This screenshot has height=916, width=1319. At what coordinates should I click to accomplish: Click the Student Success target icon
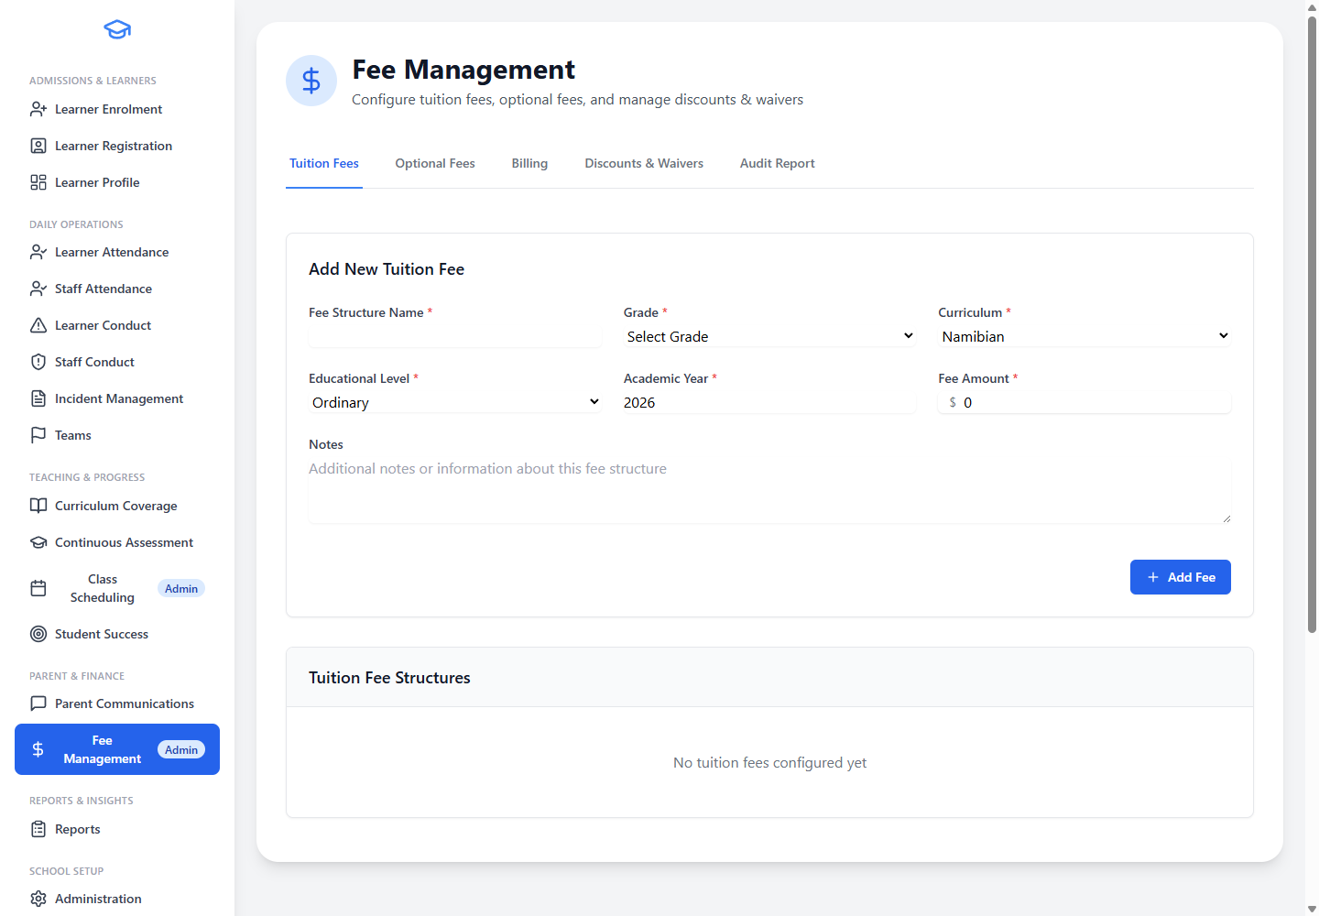pos(38,634)
